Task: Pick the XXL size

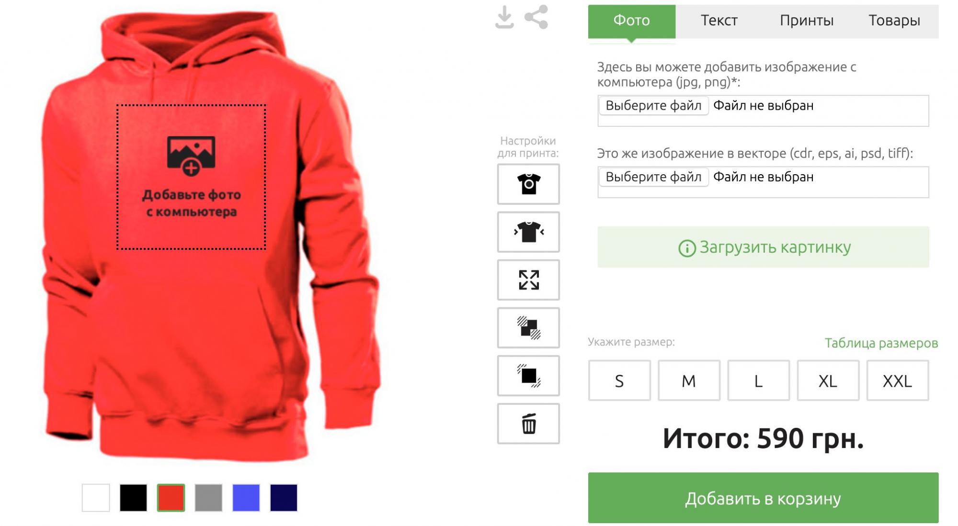Action: [x=897, y=381]
